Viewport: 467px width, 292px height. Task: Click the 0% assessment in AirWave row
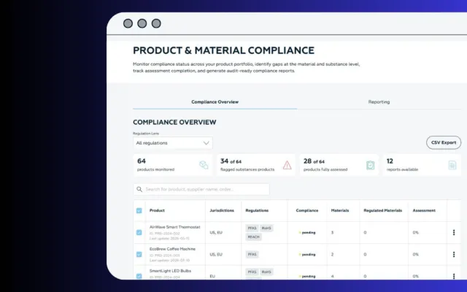415,232
